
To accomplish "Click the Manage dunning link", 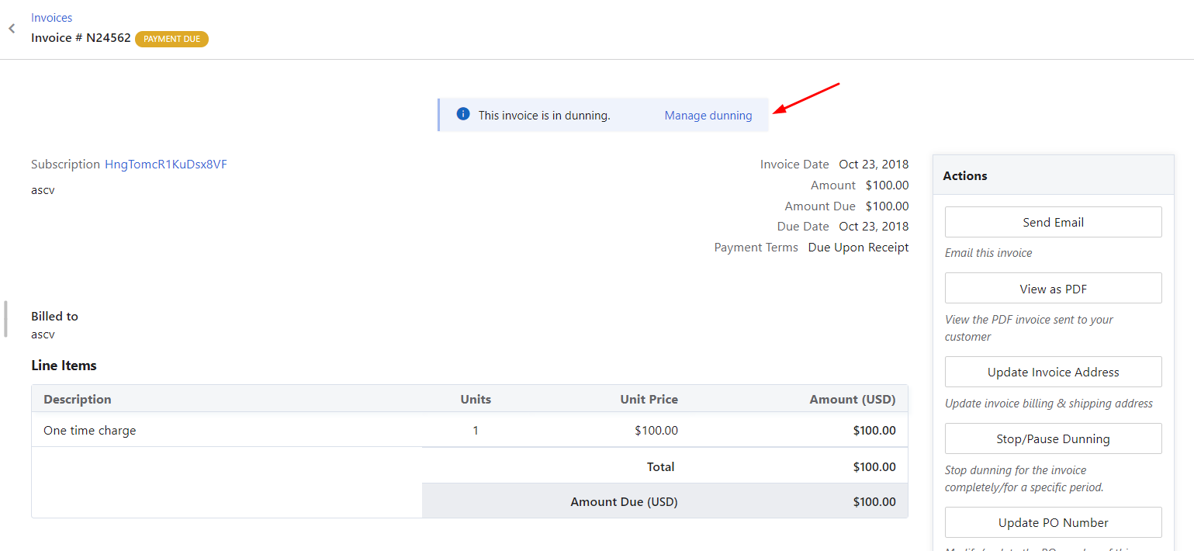I will [x=708, y=116].
